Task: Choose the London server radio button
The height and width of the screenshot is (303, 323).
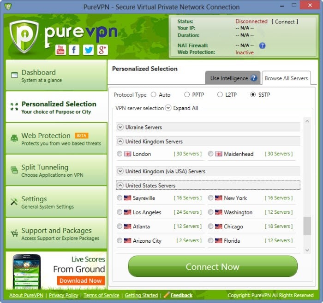Action: [120, 153]
